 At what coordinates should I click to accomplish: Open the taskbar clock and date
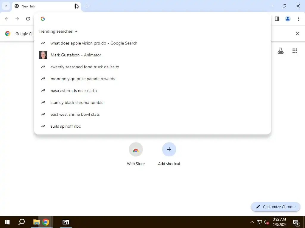(x=279, y=222)
